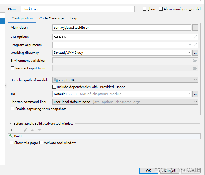Click the Name field containing StackError
Image resolution: width=205 pixels, height=175 pixels.
(x=78, y=9)
